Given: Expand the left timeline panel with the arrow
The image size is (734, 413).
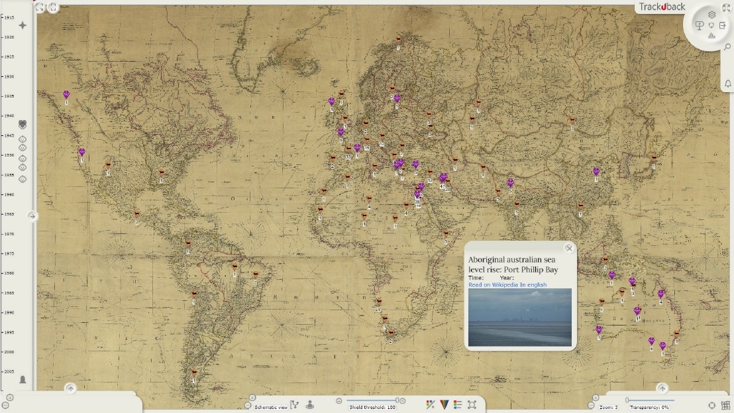Looking at the screenshot, I should click(x=32, y=216).
